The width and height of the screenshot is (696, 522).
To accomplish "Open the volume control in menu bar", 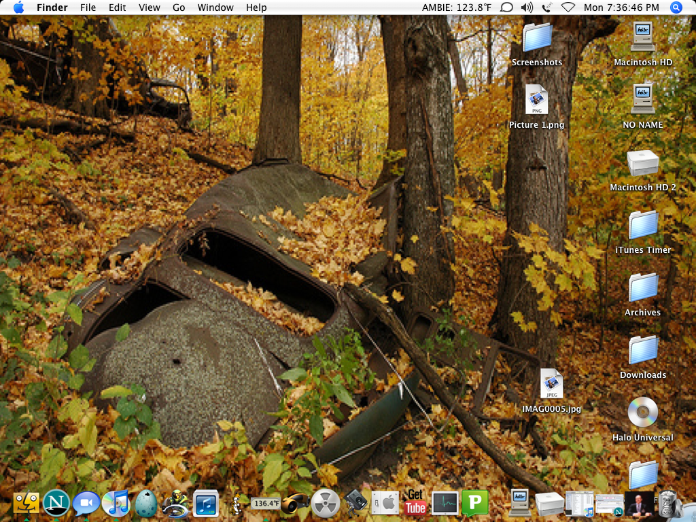I will tap(527, 7).
